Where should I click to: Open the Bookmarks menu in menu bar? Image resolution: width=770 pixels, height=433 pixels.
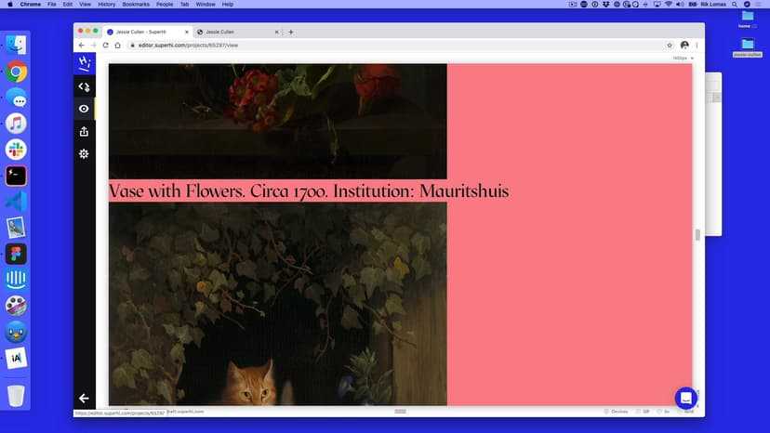(x=136, y=5)
